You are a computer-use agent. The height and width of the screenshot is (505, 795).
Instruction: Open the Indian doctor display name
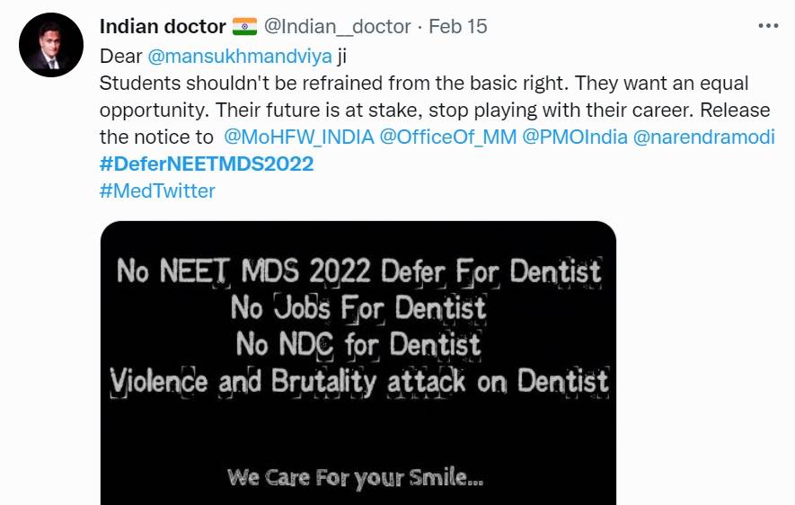(x=162, y=27)
